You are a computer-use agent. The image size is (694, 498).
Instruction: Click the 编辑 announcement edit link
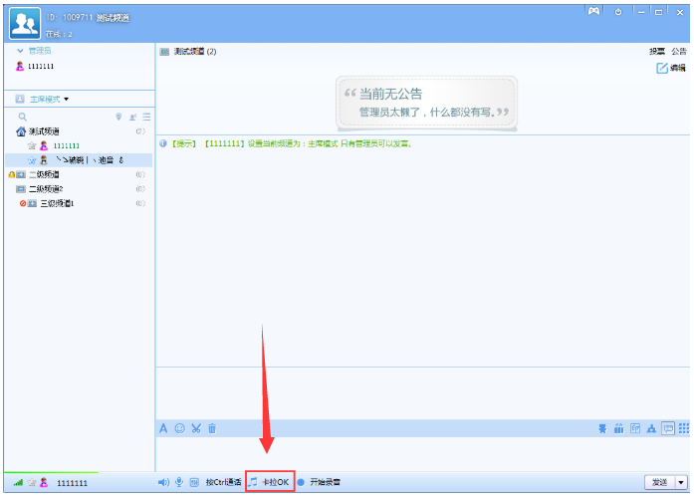[x=671, y=68]
